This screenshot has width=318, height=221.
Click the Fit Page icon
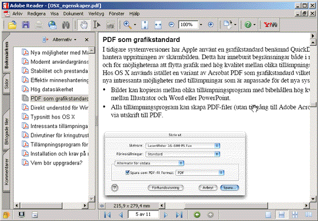coord(145,25)
